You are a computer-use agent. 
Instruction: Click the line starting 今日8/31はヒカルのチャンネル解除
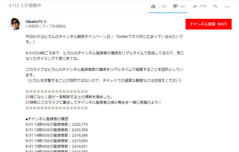(104, 37)
